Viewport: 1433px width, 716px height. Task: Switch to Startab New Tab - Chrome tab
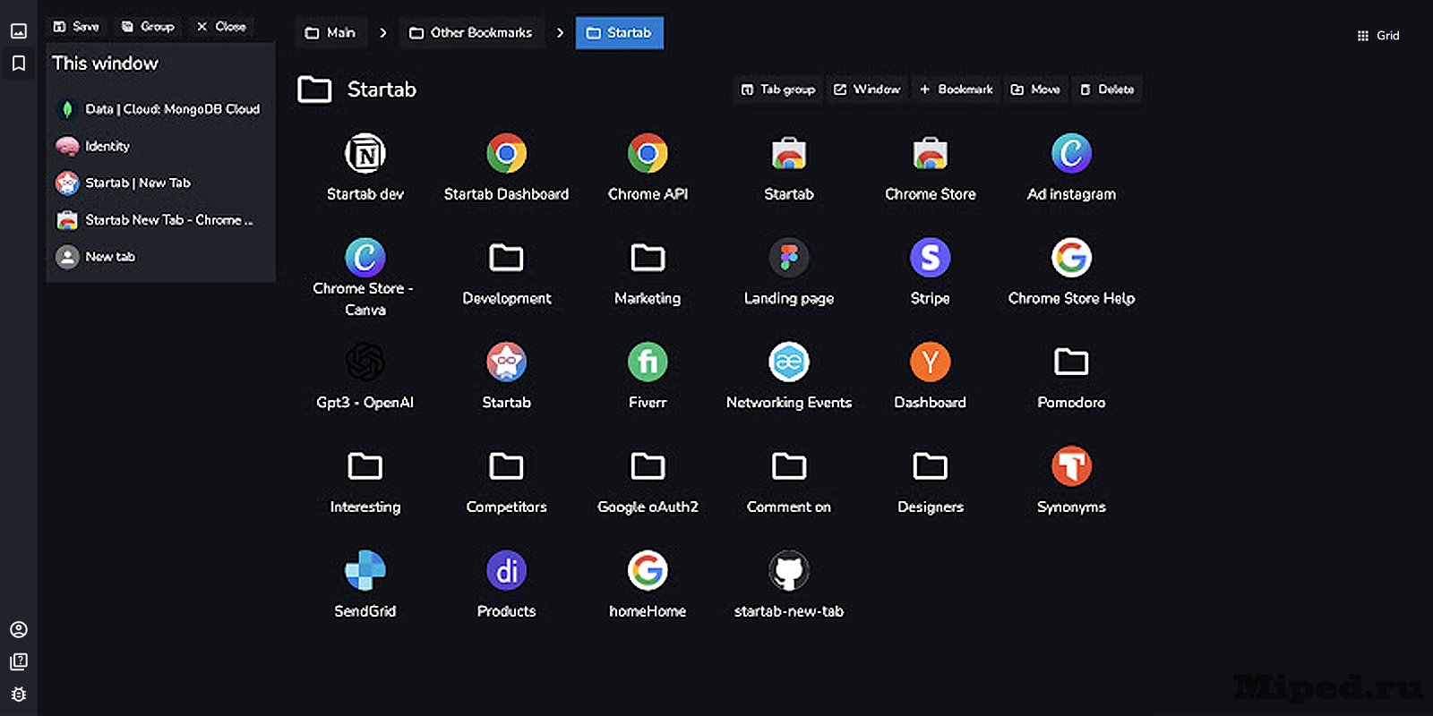pyautogui.click(x=159, y=219)
